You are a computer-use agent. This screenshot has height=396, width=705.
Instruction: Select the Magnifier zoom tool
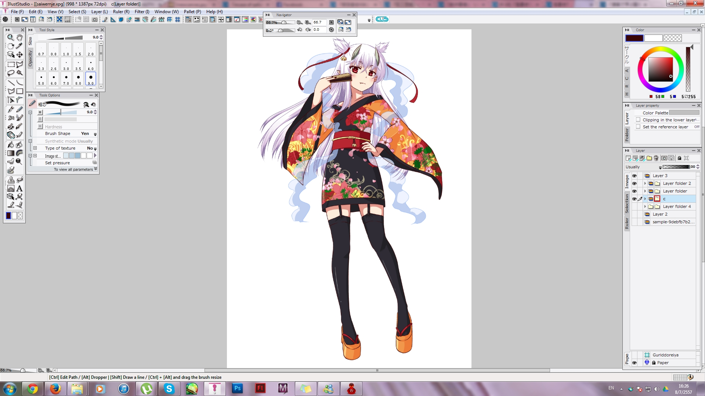pyautogui.click(x=10, y=37)
